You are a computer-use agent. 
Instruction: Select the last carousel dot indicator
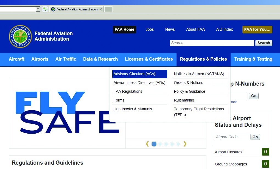(178, 144)
